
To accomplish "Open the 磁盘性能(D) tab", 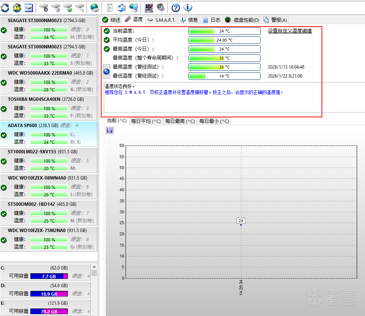I will click(242, 20).
